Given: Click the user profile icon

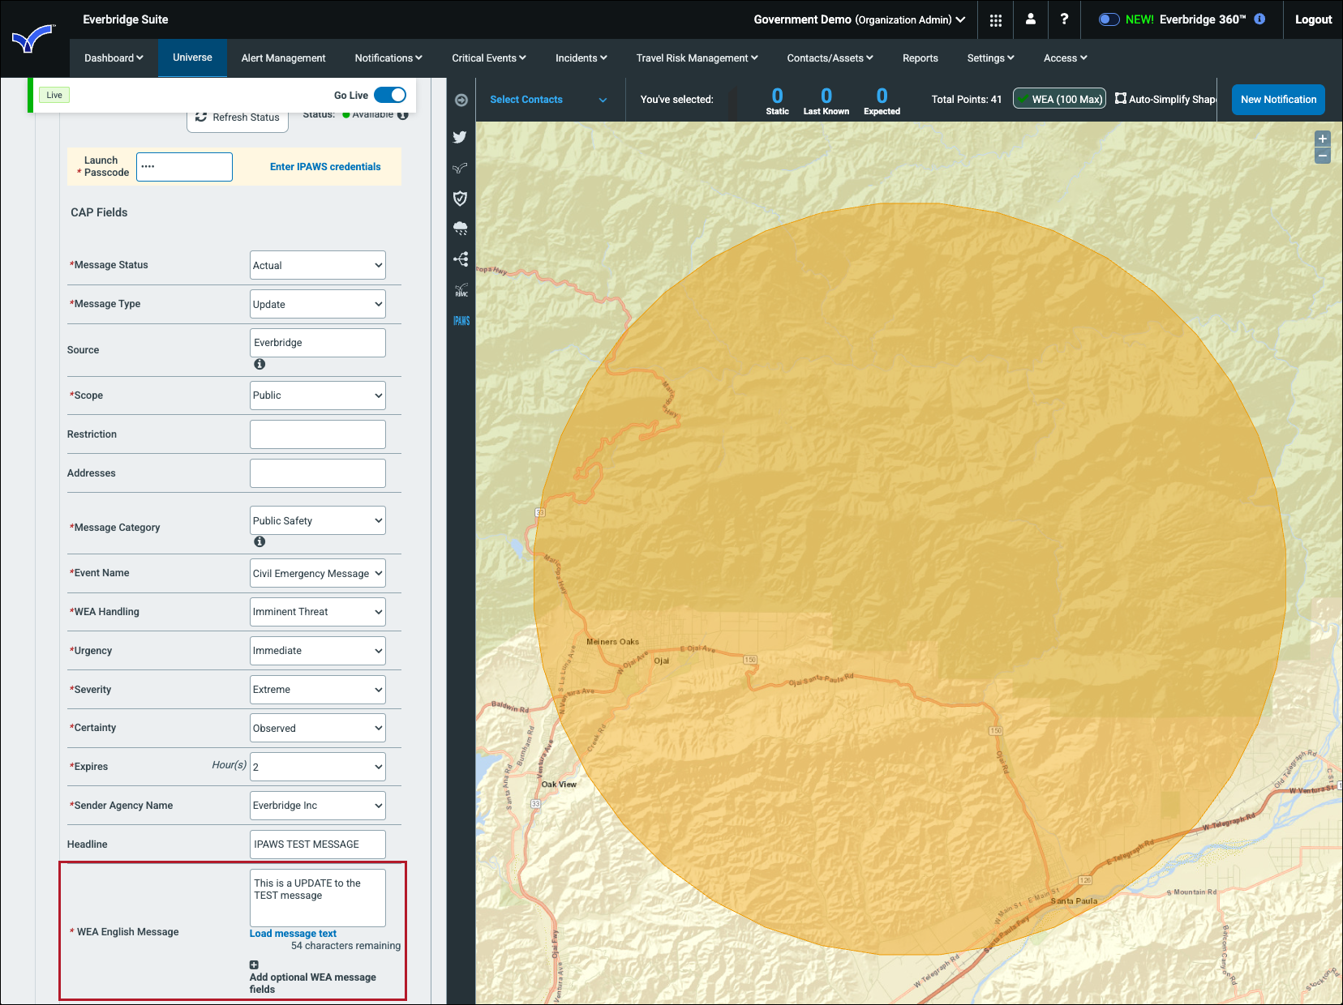Looking at the screenshot, I should point(1030,19).
